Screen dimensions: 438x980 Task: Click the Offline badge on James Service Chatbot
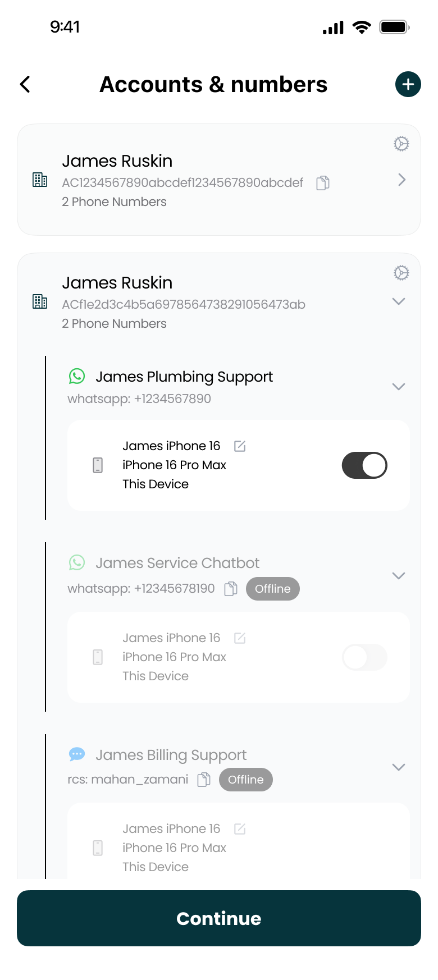click(x=273, y=589)
